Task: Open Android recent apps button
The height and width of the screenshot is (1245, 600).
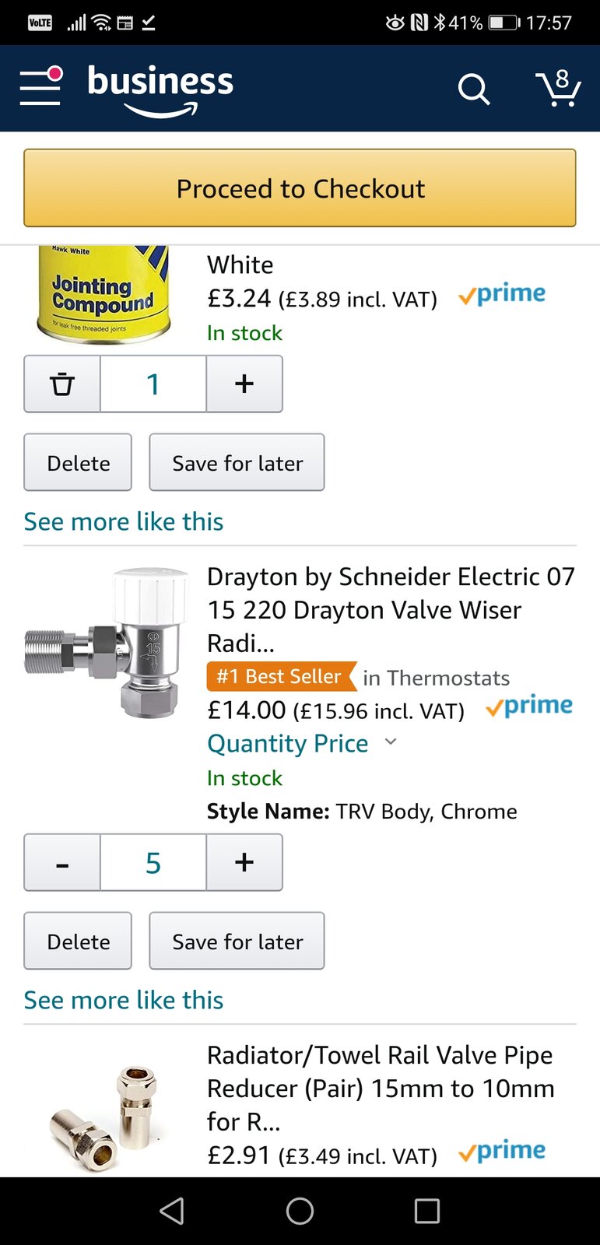Action: (426, 1211)
